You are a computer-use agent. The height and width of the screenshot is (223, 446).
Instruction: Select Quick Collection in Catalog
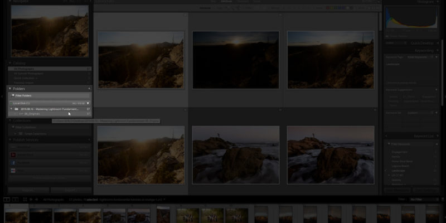(50, 78)
